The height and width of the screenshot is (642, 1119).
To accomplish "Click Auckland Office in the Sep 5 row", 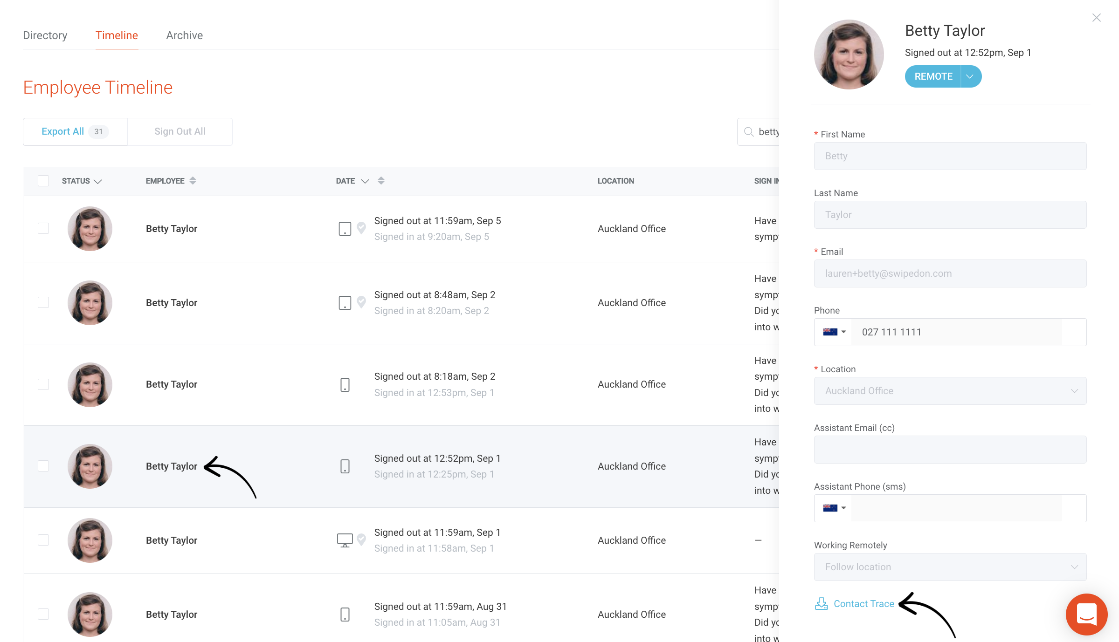I will coord(632,229).
